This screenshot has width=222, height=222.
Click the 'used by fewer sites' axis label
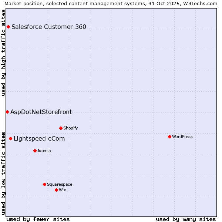(38, 219)
